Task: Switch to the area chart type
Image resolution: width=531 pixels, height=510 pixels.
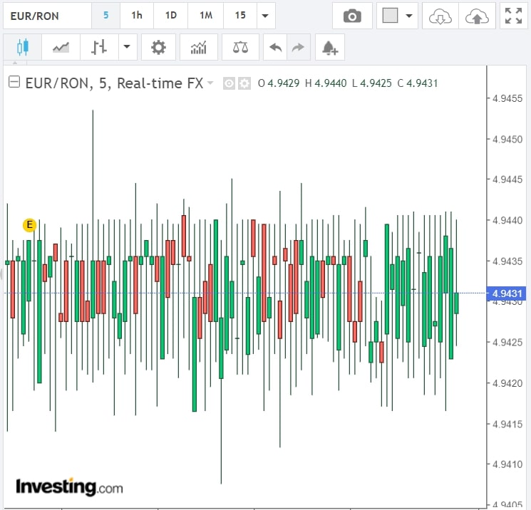Action: click(61, 48)
